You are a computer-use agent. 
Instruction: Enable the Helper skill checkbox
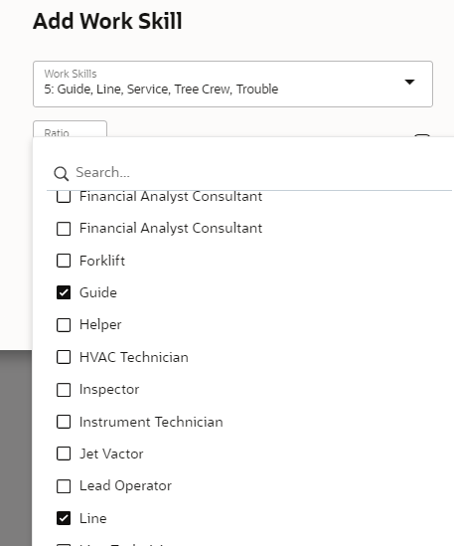64,325
